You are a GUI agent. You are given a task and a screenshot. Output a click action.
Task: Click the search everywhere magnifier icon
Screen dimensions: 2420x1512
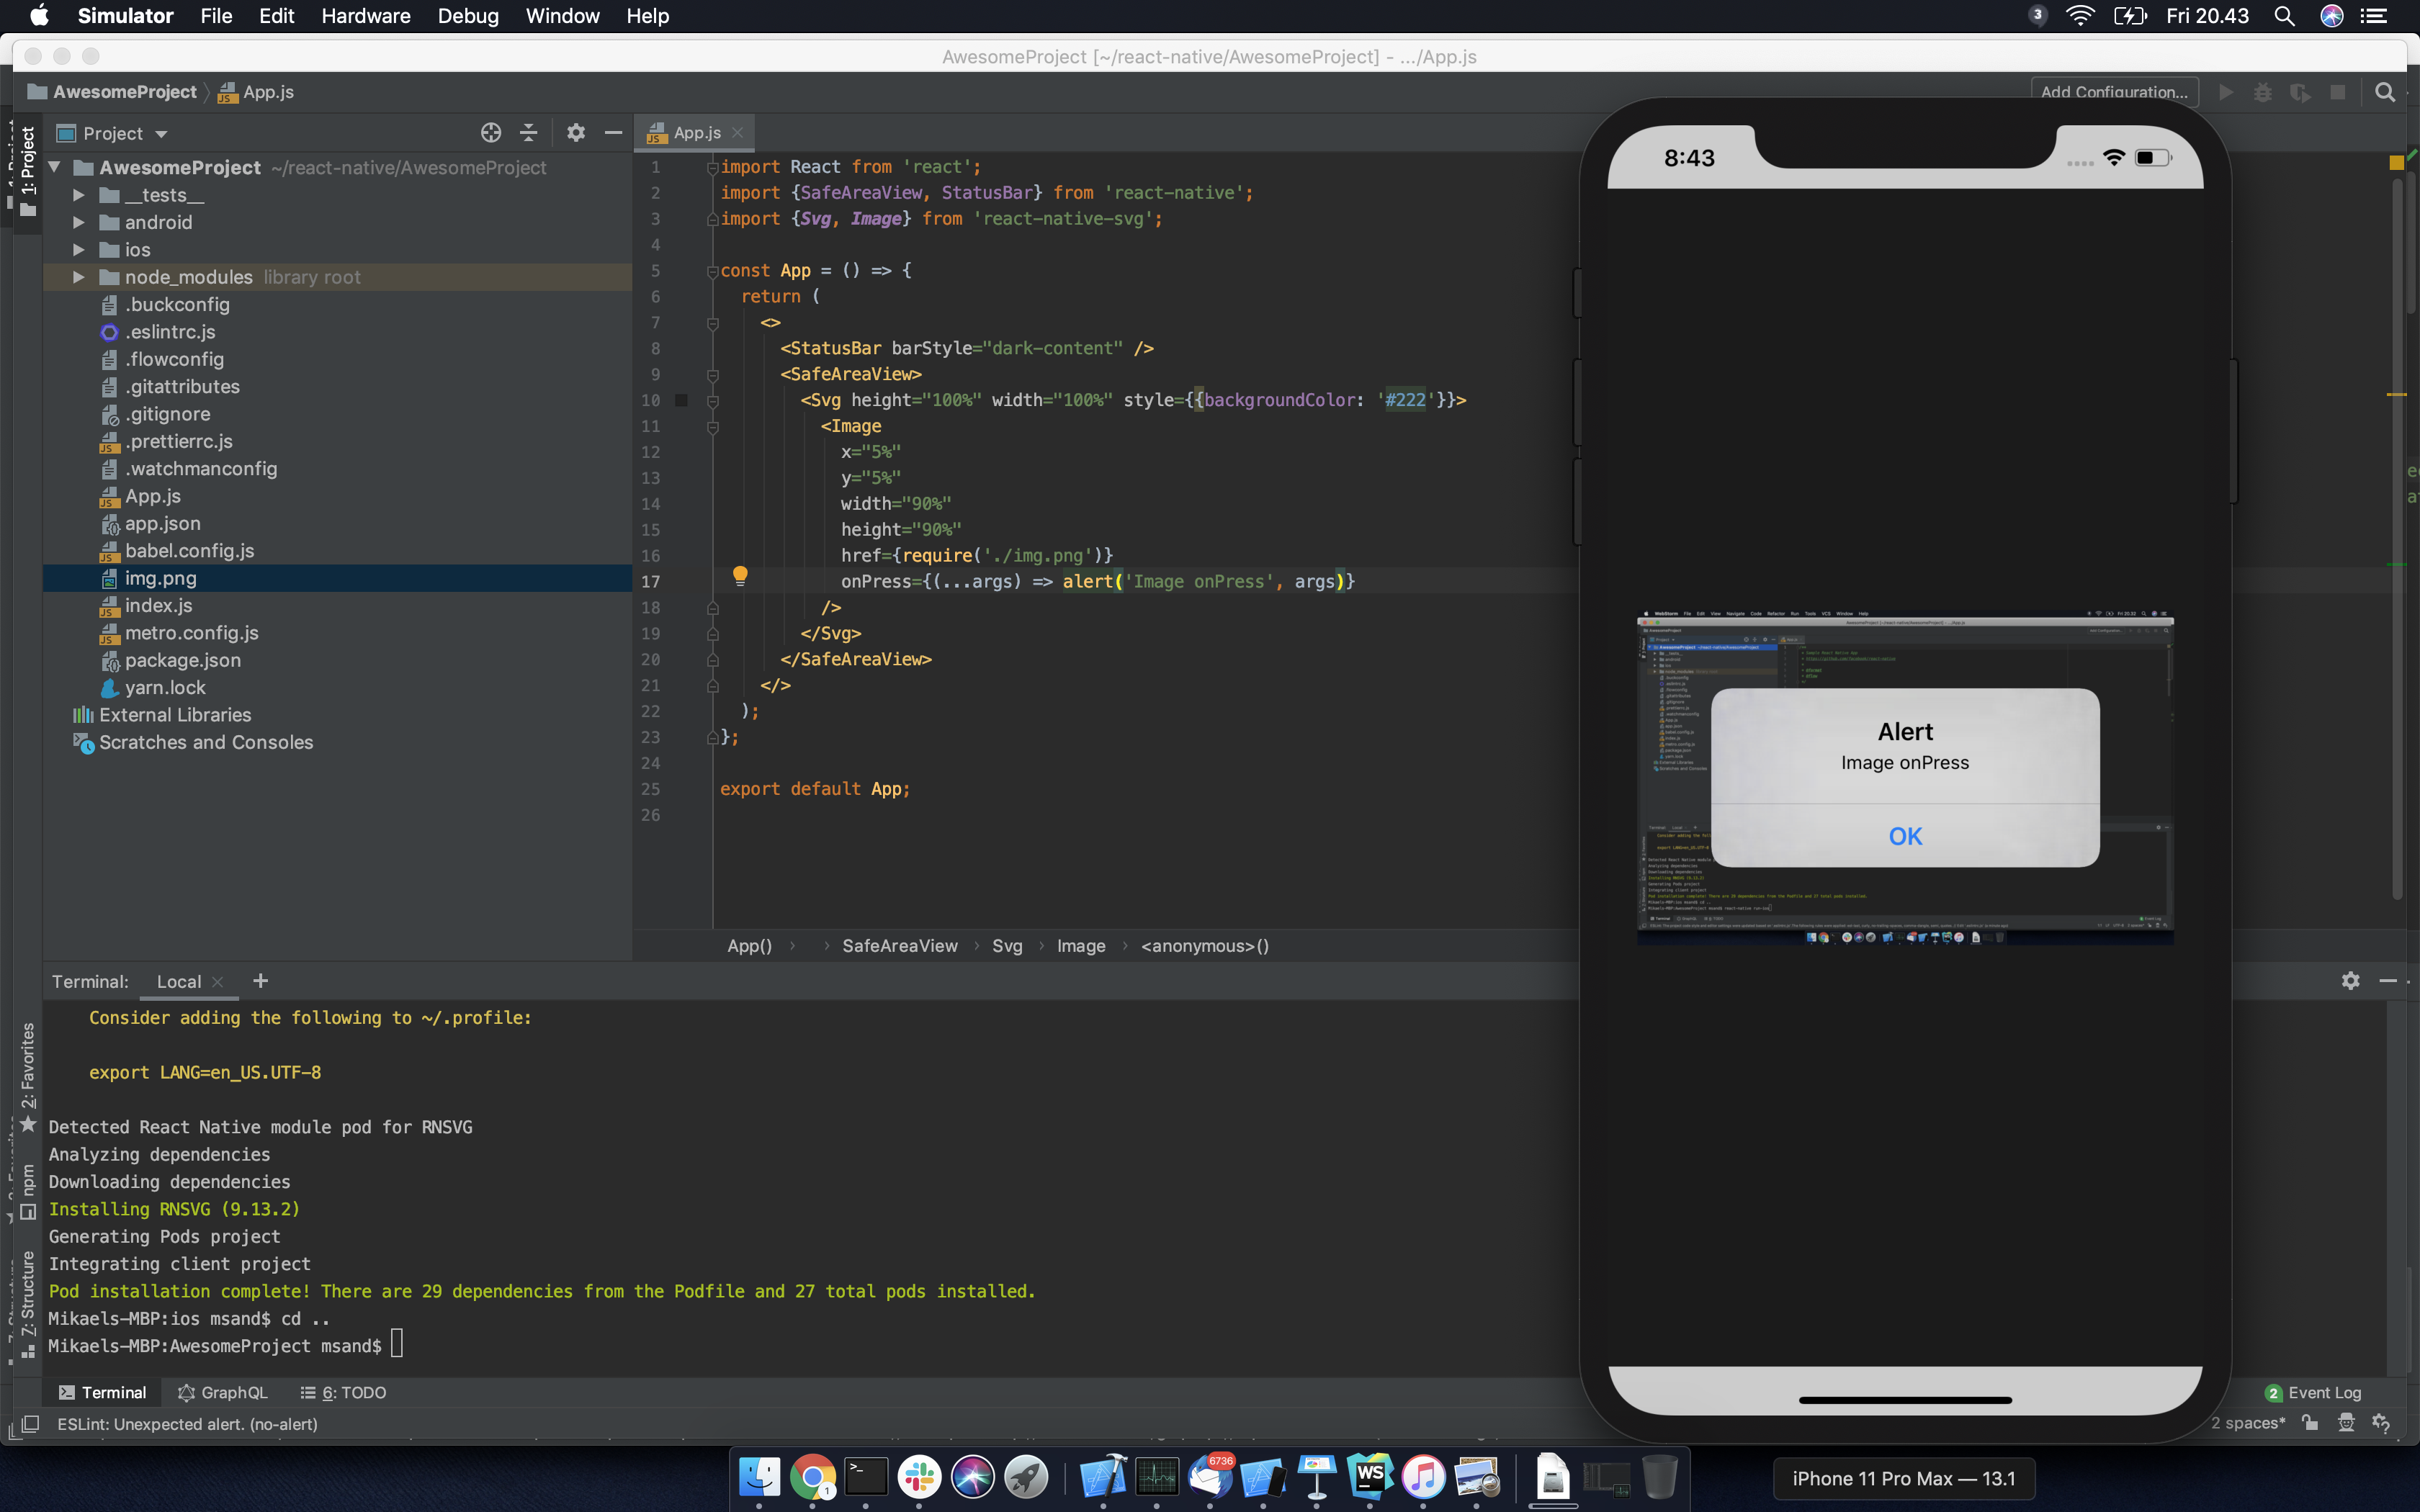pyautogui.click(x=2384, y=92)
